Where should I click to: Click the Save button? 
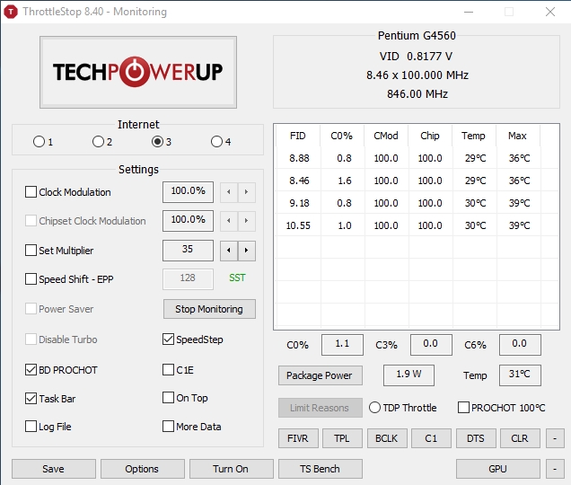[x=54, y=469]
